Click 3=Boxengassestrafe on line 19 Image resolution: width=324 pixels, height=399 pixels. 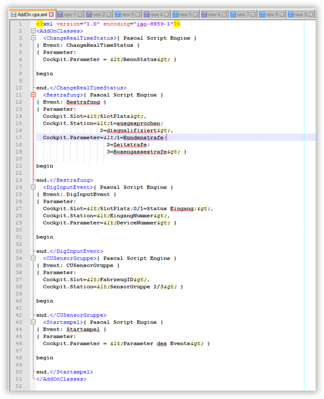[x=137, y=152]
